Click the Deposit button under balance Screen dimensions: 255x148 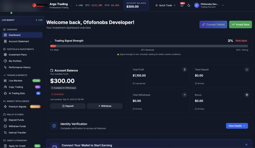pyautogui.click(x=68, y=106)
